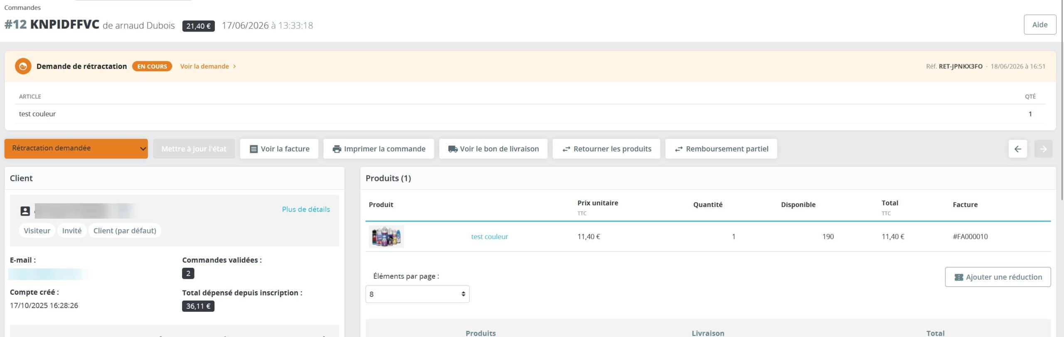Click 'Ajouter une réduction' button
The image size is (1064, 337).
997,277
